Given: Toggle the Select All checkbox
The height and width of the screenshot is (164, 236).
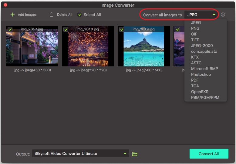Looking at the screenshot, I should (x=79, y=15).
